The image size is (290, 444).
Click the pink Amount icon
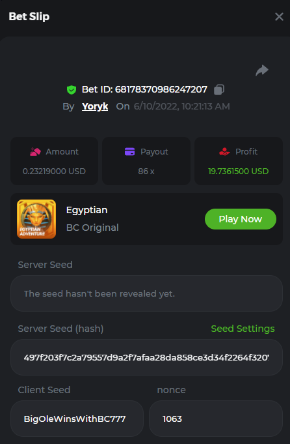click(x=35, y=152)
